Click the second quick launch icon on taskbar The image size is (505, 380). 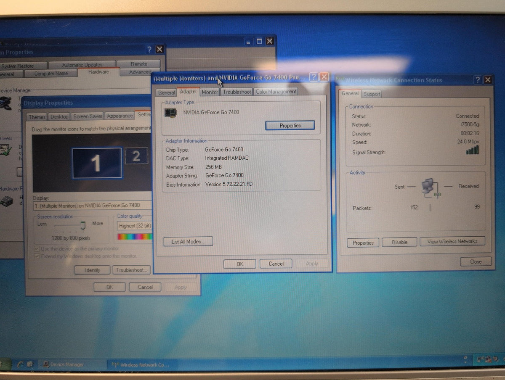pos(30,364)
